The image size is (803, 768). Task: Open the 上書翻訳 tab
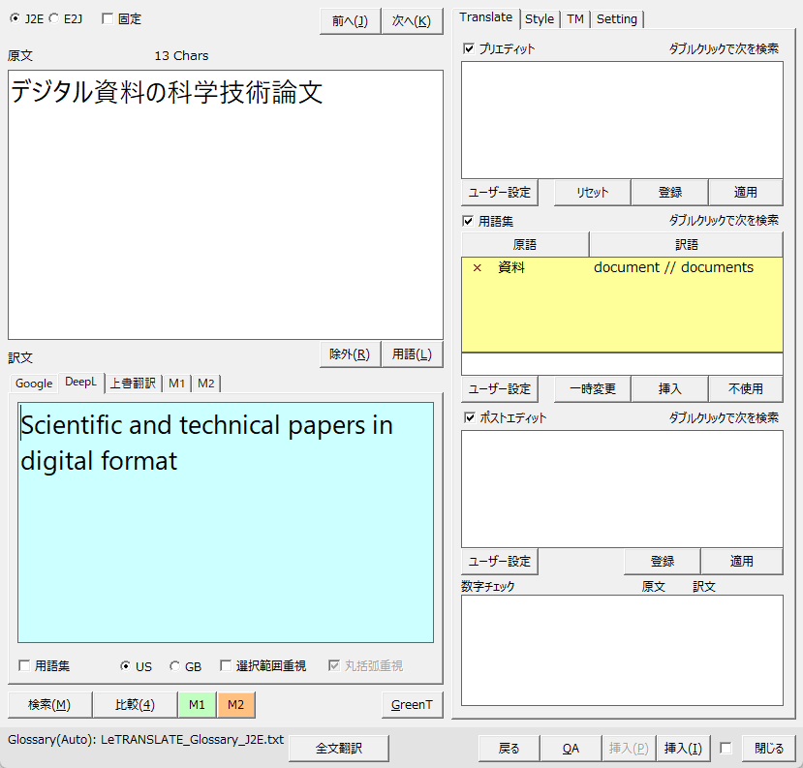pos(132,384)
